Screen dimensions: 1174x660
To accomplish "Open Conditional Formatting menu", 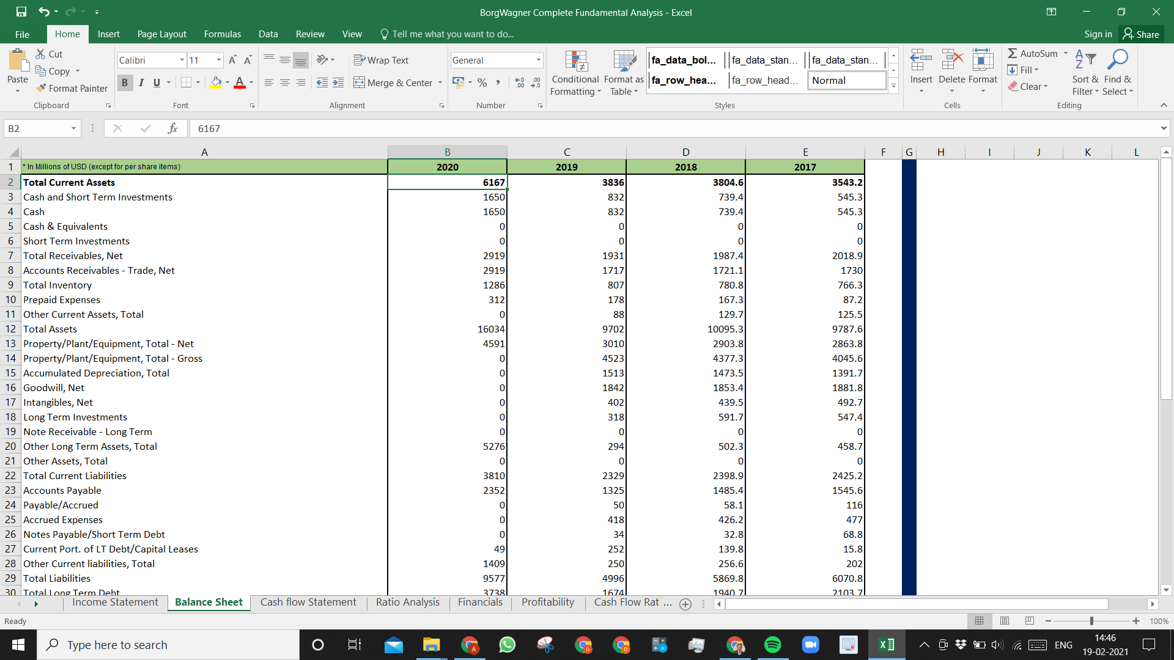I will click(575, 73).
